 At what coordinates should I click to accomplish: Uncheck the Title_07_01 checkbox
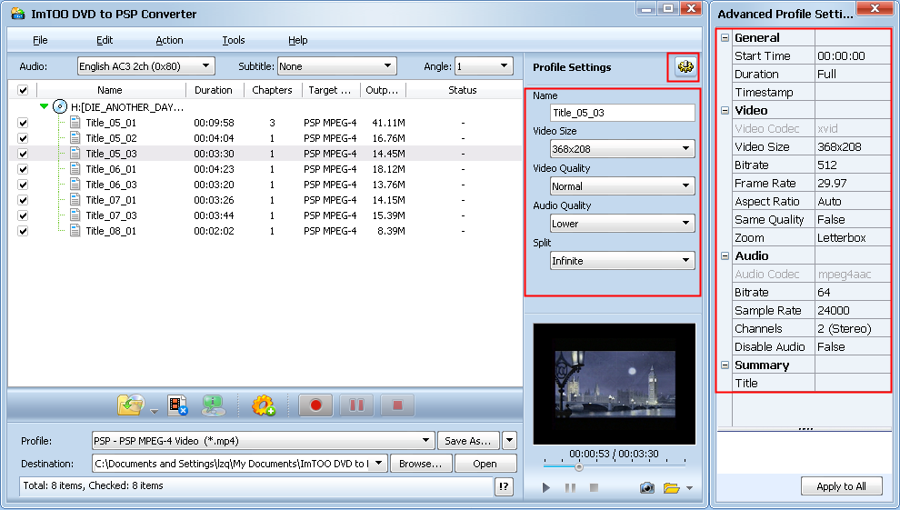(23, 200)
